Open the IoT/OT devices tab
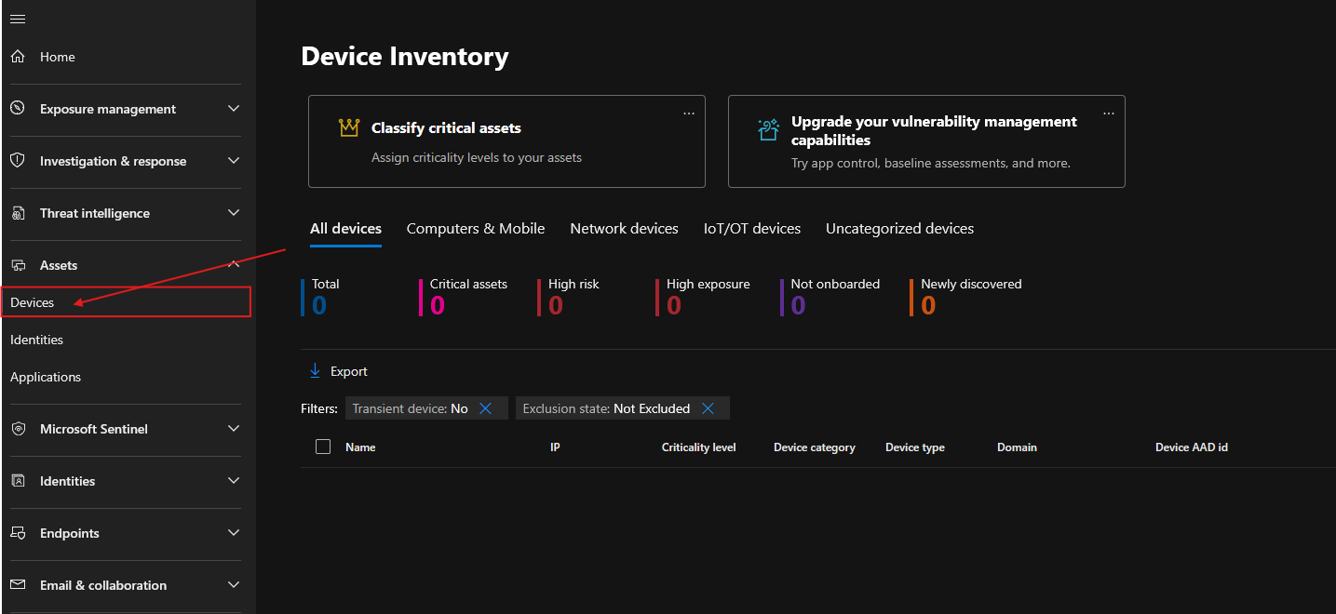The image size is (1336, 614). pyautogui.click(x=752, y=229)
